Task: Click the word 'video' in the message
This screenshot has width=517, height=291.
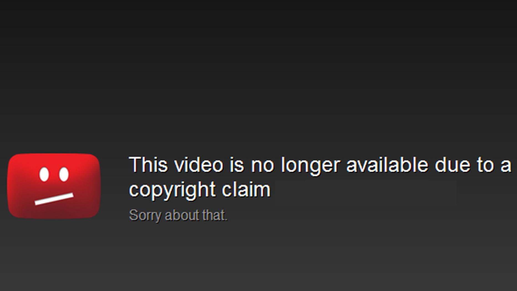Action: point(199,165)
